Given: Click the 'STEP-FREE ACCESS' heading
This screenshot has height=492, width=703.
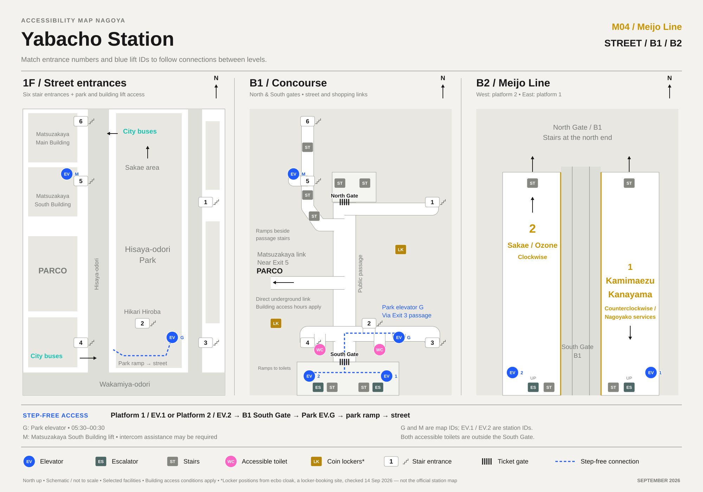Looking at the screenshot, I should point(56,415).
